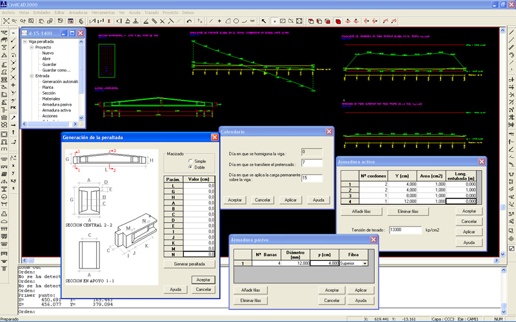516x322 pixels.
Task: Open the Fibra dropdown showing Superior
Action: [x=366, y=263]
